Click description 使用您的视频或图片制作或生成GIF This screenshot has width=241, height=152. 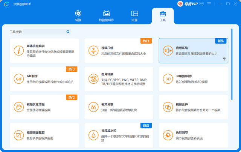coord(50,82)
